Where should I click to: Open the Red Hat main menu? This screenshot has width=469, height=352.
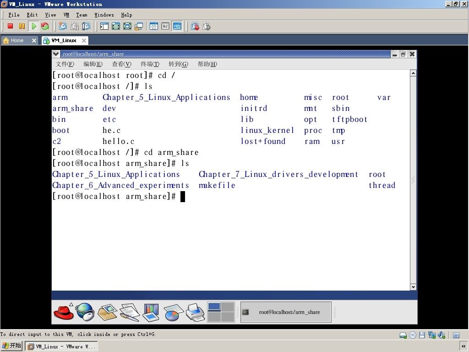[64, 312]
